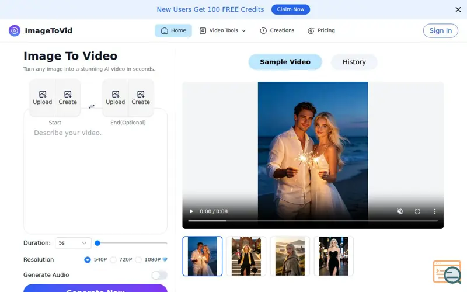Click the Start image Create icon

coord(68,94)
